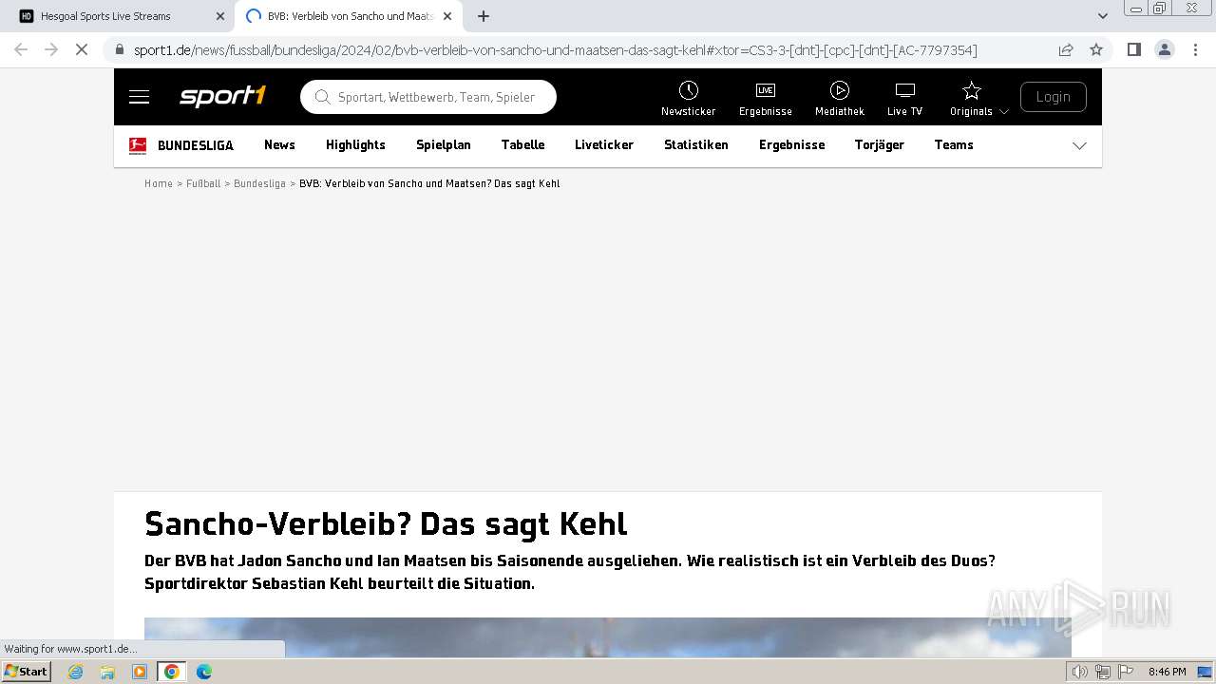1216x684 pixels.
Task: Toggle the browser side panel
Action: (x=1134, y=49)
